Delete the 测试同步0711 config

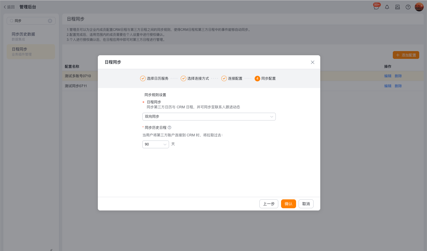(x=398, y=86)
